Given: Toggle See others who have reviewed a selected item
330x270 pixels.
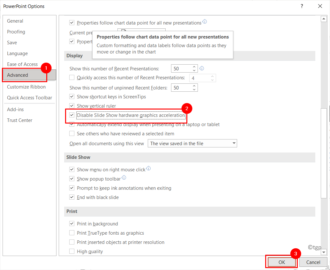Looking at the screenshot, I should coord(72,134).
